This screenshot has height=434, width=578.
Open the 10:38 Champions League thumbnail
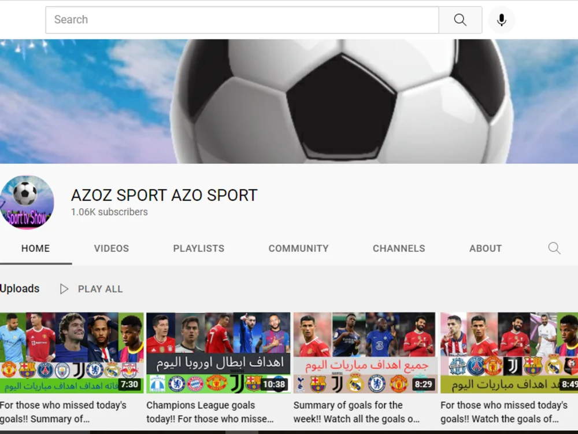click(x=218, y=353)
